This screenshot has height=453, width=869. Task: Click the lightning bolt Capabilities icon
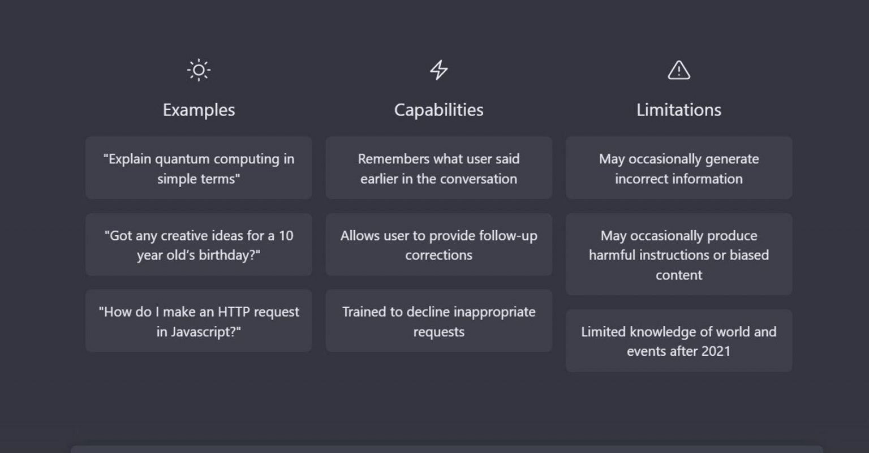click(x=438, y=70)
